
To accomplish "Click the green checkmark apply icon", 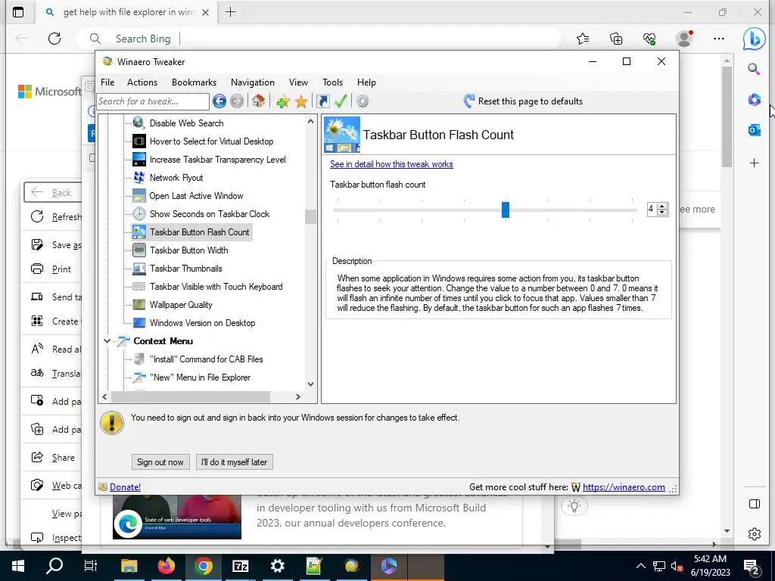I will (x=341, y=101).
